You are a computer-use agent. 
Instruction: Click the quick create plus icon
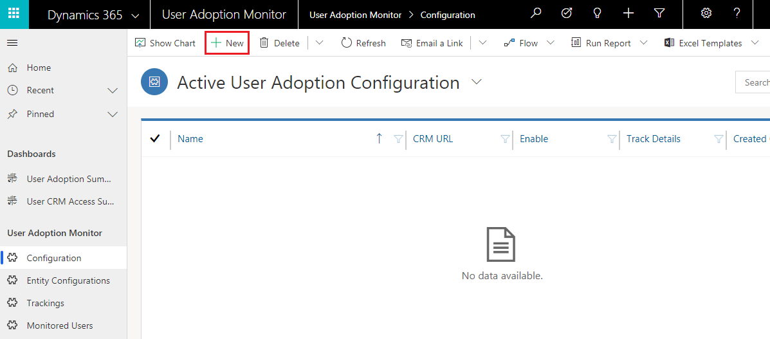point(628,14)
